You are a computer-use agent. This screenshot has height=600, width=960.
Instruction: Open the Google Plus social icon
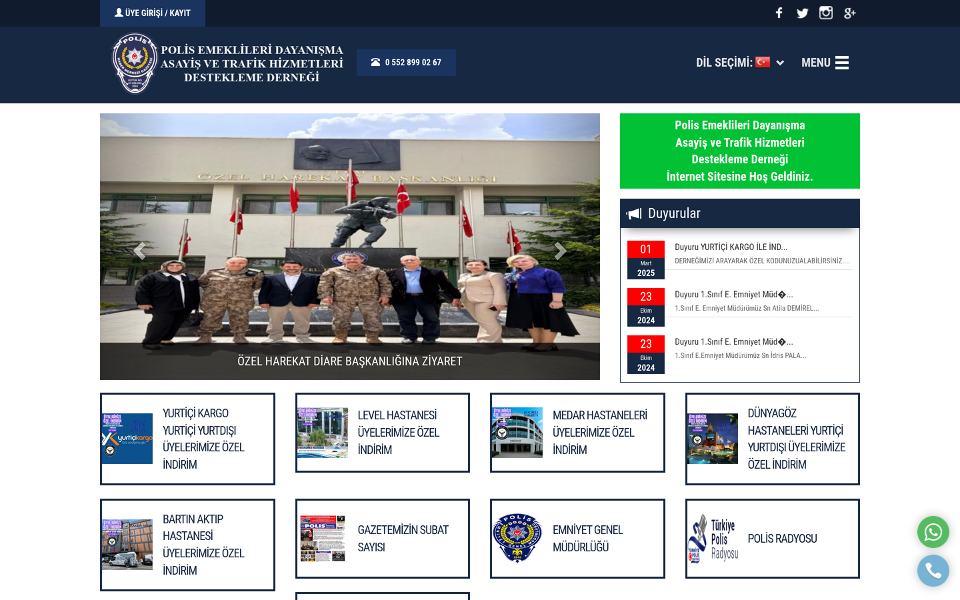(849, 13)
